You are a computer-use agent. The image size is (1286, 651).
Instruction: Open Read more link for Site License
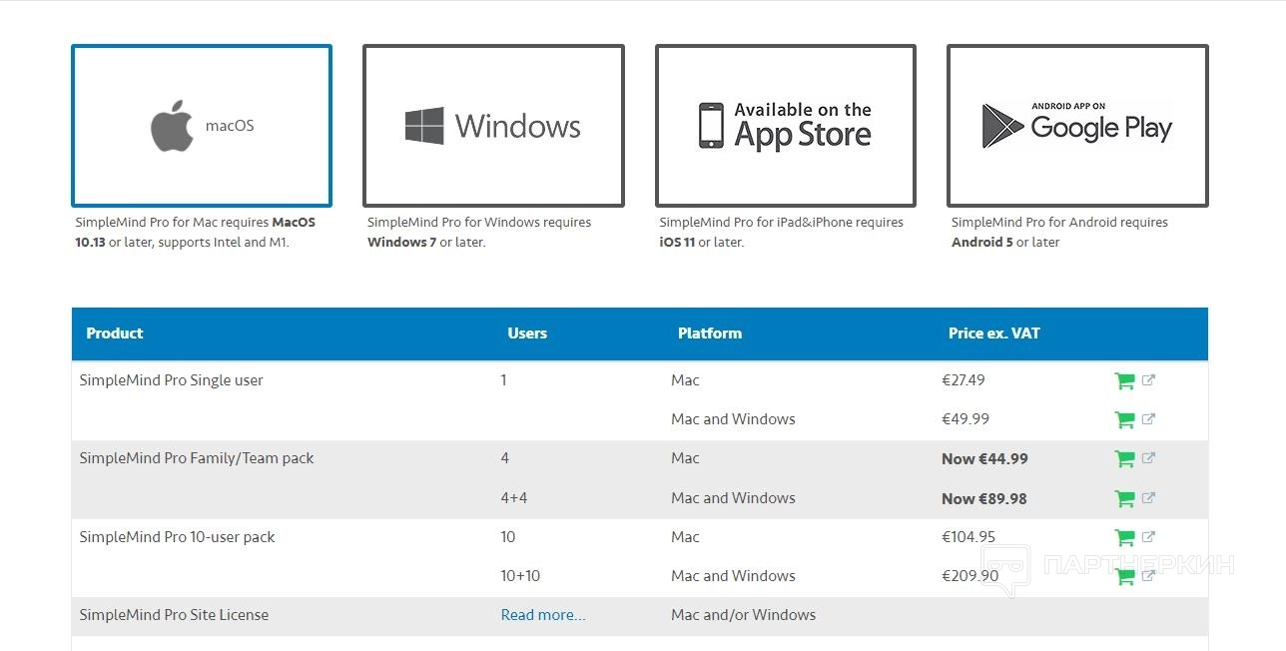tap(543, 615)
